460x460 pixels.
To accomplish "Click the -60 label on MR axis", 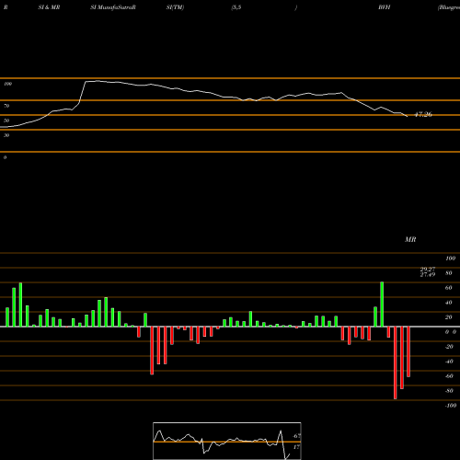I will pyautogui.click(x=449, y=376).
